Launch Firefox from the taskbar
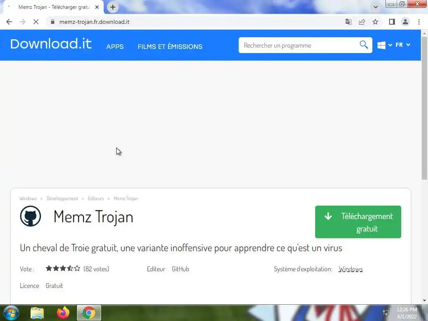 point(63,313)
